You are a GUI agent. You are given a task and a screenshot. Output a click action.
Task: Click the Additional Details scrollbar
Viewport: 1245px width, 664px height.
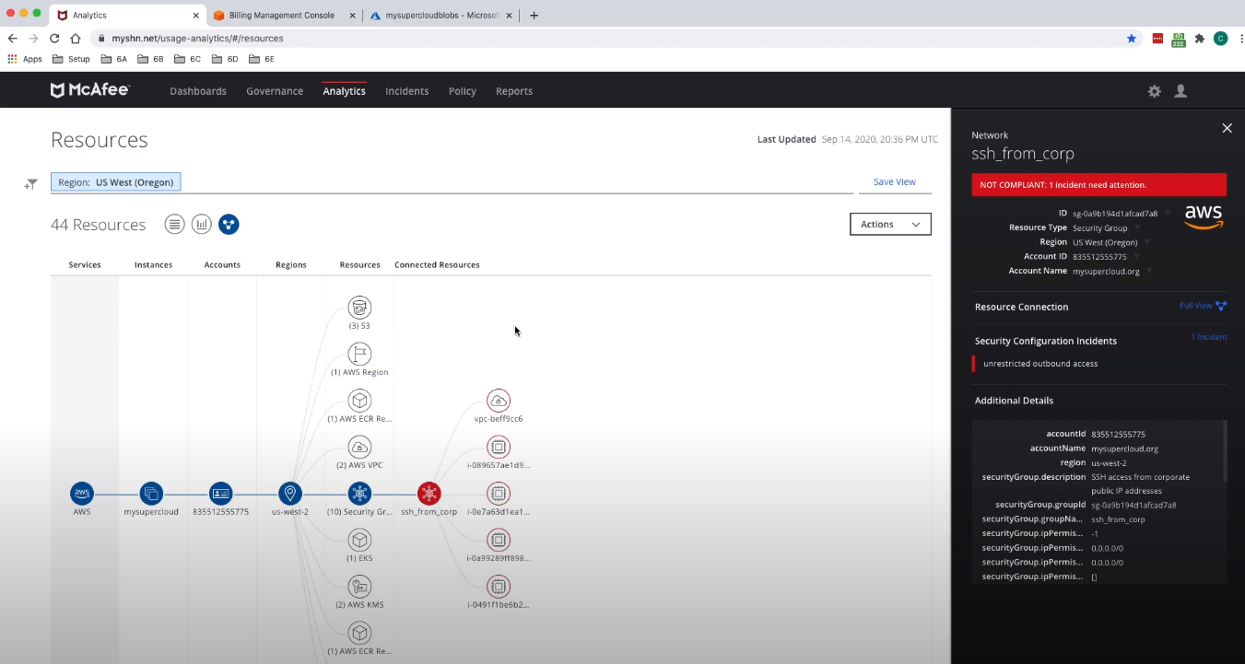(1224, 451)
